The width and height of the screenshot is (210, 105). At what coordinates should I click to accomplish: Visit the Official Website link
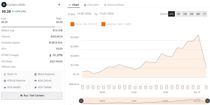[x=16, y=81]
